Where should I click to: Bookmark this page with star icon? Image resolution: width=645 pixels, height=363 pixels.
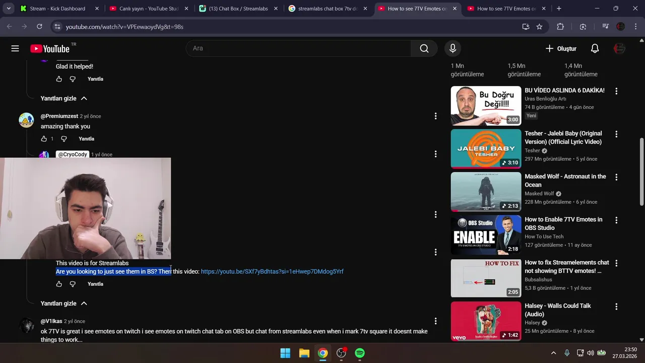click(x=539, y=27)
